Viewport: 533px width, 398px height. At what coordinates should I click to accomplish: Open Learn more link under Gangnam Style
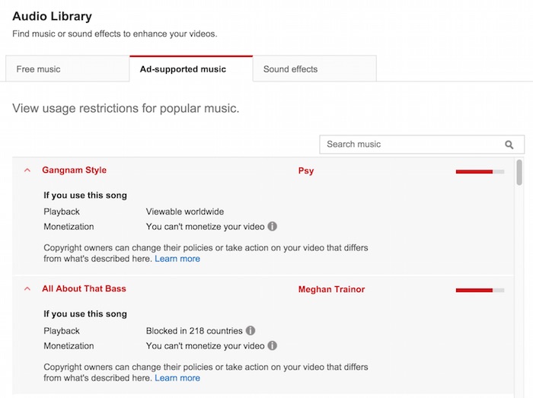(177, 259)
